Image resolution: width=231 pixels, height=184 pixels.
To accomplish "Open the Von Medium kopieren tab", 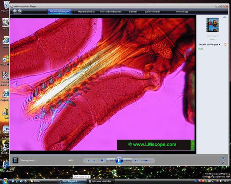I will point(111,11).
